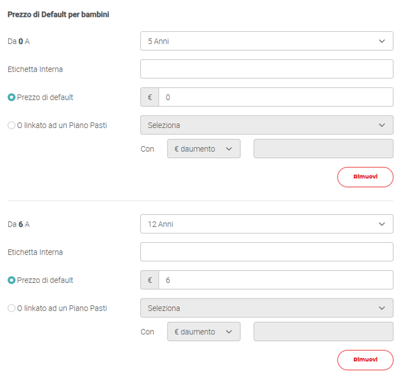Select 'Prezzo di default' radio for 'Da 6 A'
The width and height of the screenshot is (399, 379).
[12, 280]
